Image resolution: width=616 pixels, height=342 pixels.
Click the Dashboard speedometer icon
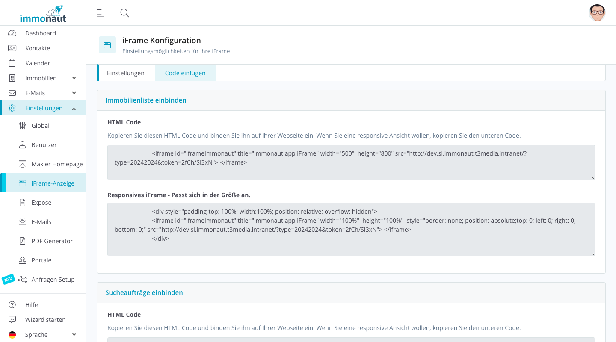pos(12,33)
